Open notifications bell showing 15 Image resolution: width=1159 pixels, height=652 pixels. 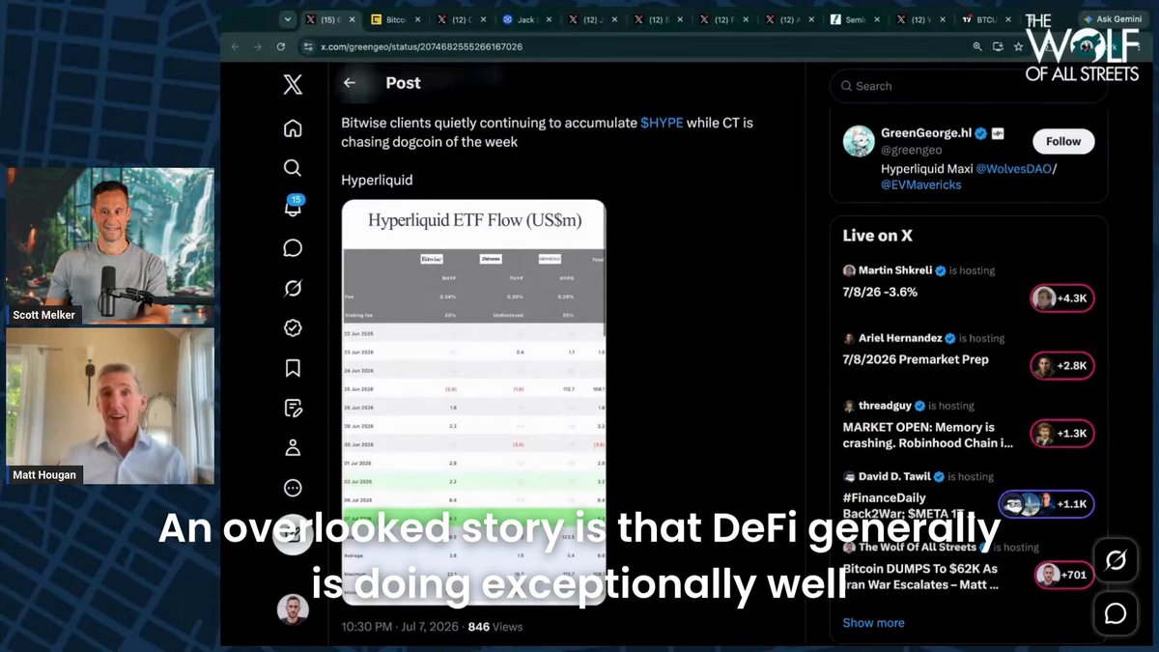[x=293, y=208]
